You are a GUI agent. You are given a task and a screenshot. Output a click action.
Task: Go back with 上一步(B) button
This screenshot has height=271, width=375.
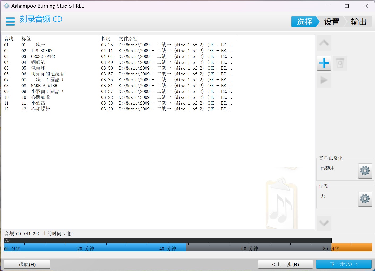tap(286, 264)
